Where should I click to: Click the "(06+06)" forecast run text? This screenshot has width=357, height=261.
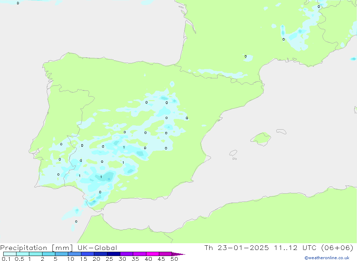[x=337, y=248]
